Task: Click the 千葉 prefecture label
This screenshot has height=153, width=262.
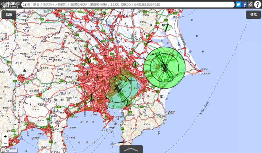Action: (x=155, y=97)
